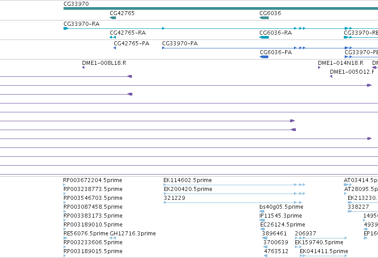Select the CG33970 gene bar

[221, 8]
